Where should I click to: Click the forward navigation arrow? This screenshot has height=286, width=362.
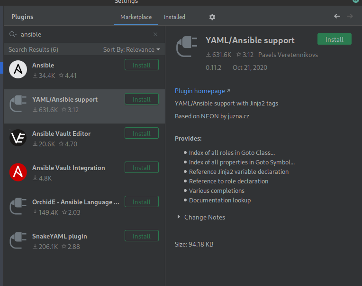pos(350,16)
